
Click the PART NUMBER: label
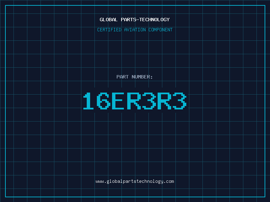point(135,77)
